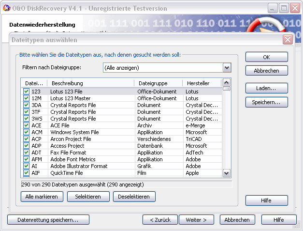Screen dimensions: 303x231
Task: Minimize the O&O DiskRecovery main window
Action: coord(272,8)
